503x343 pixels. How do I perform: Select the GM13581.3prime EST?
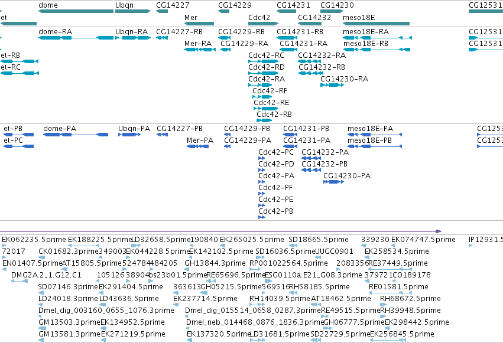pos(41,340)
